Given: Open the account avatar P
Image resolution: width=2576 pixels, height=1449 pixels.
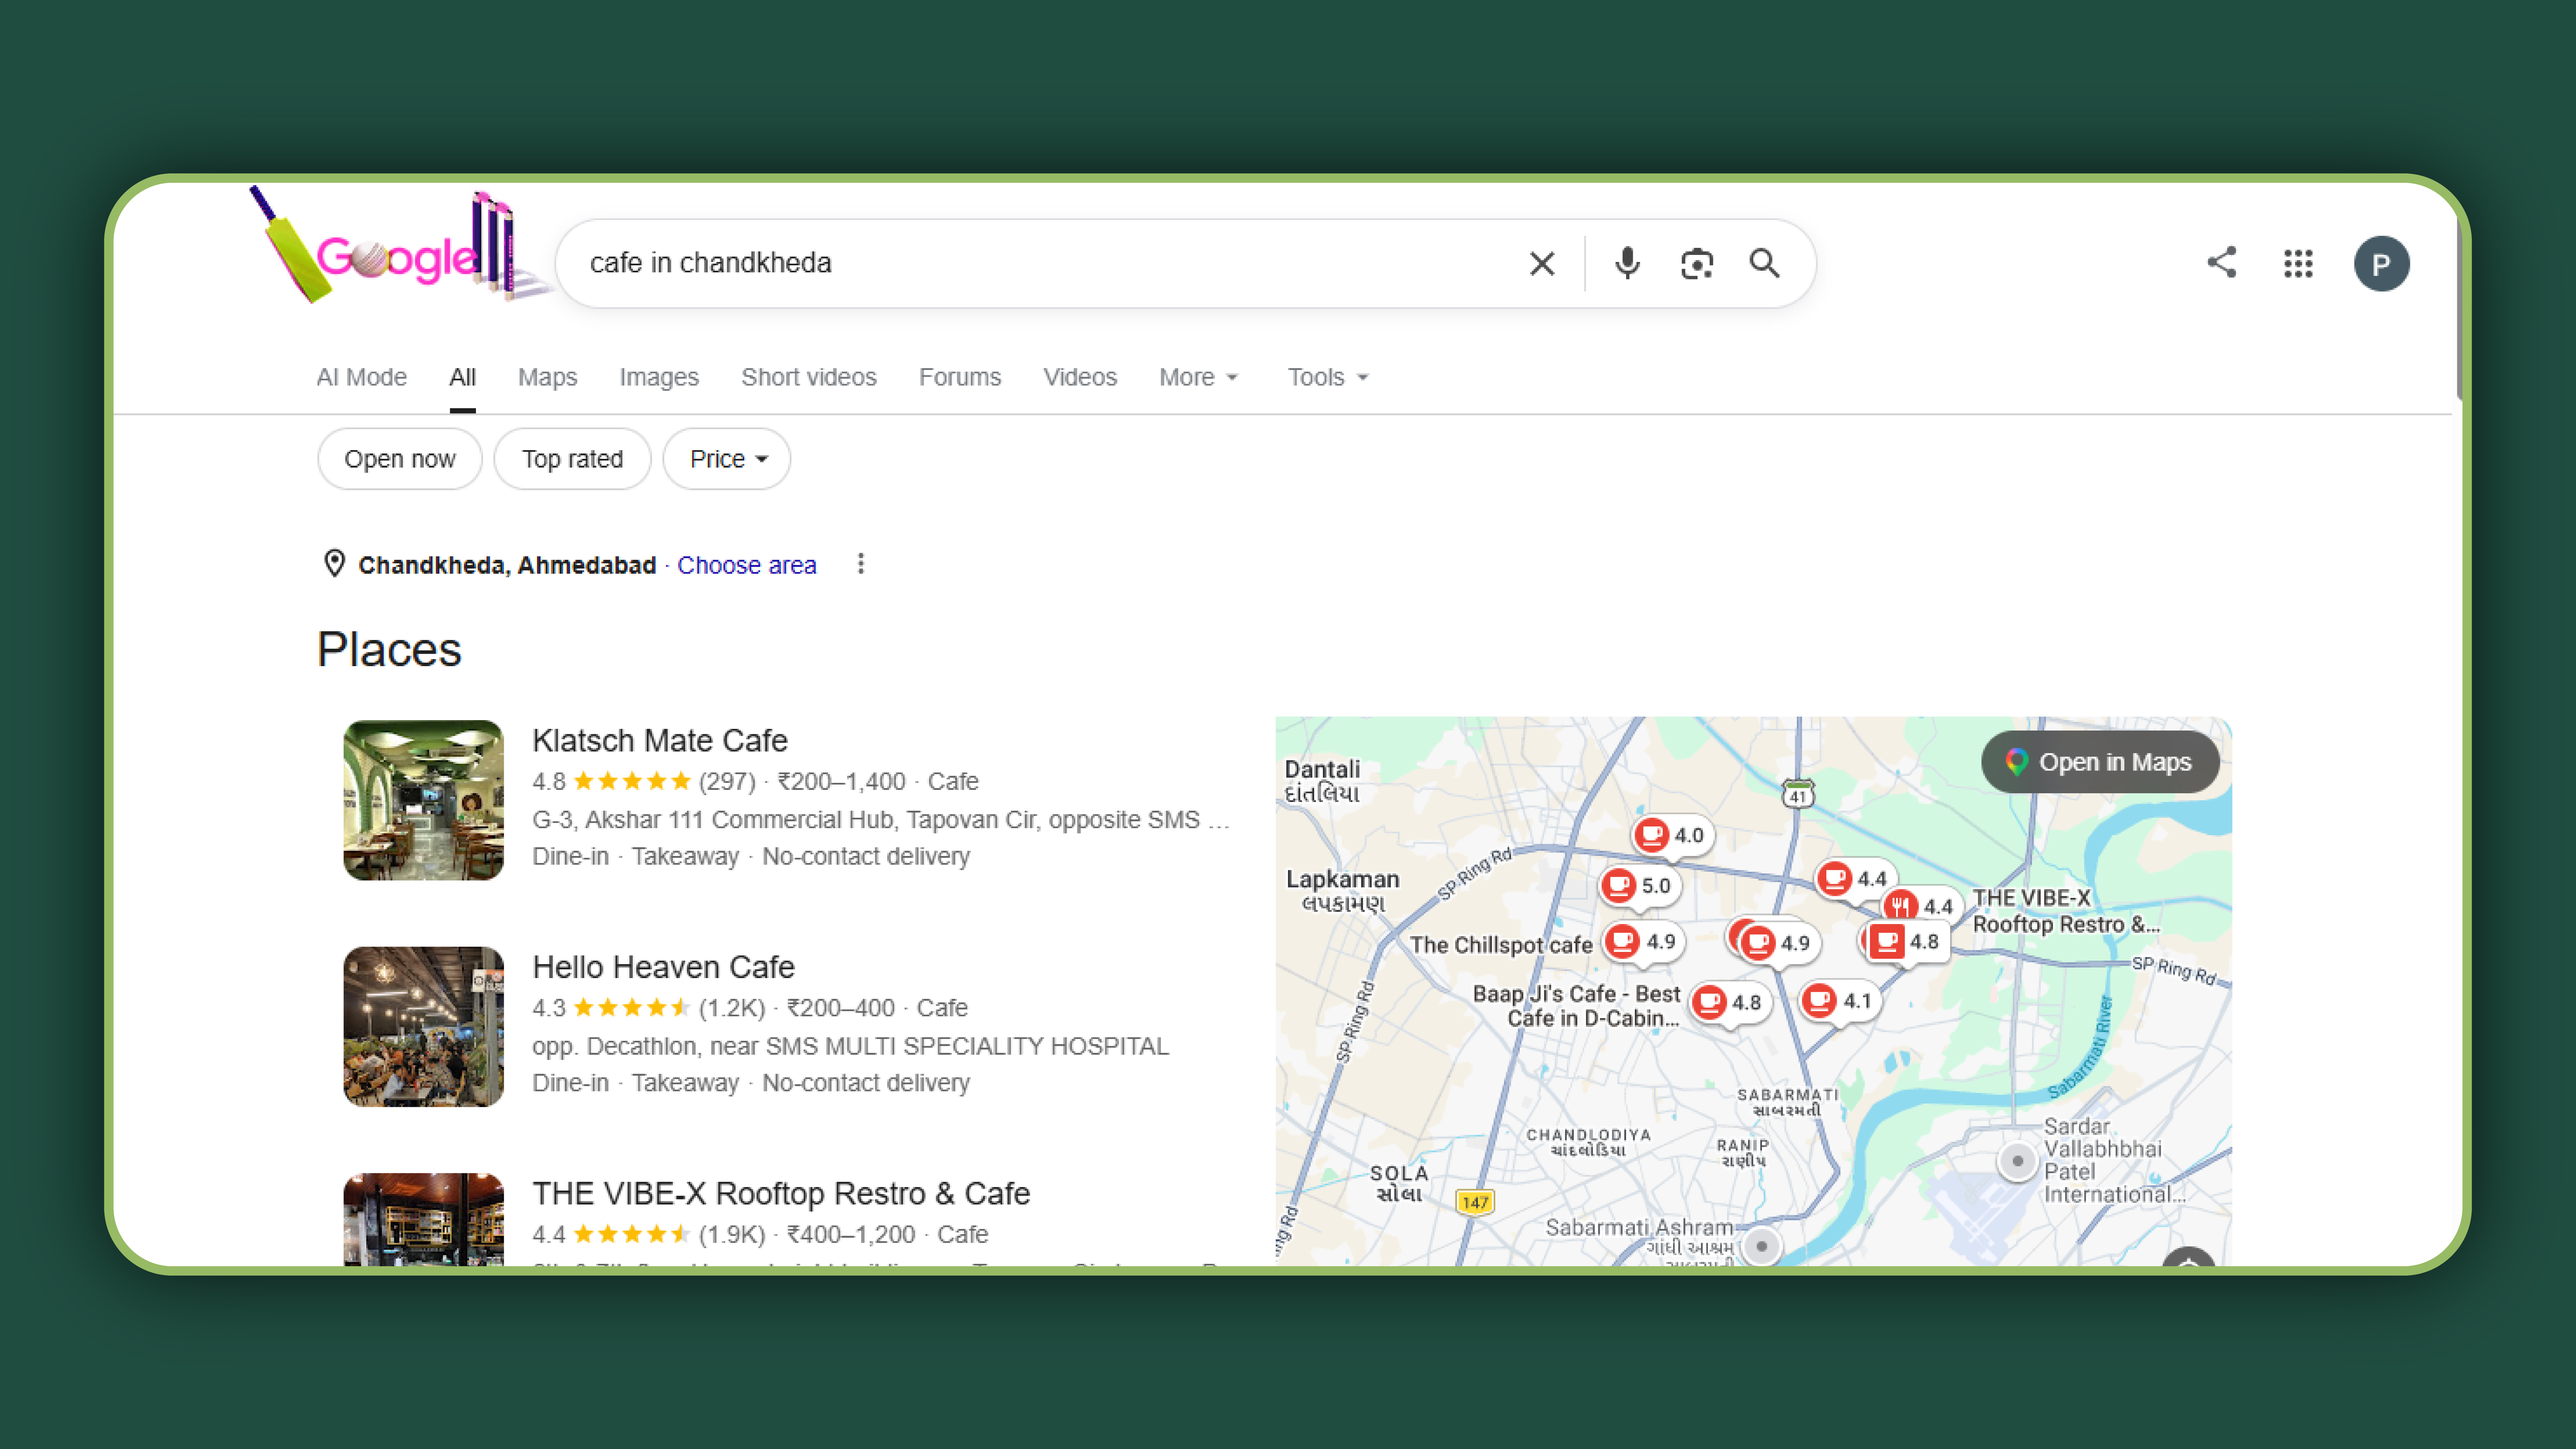Looking at the screenshot, I should pos(2381,264).
